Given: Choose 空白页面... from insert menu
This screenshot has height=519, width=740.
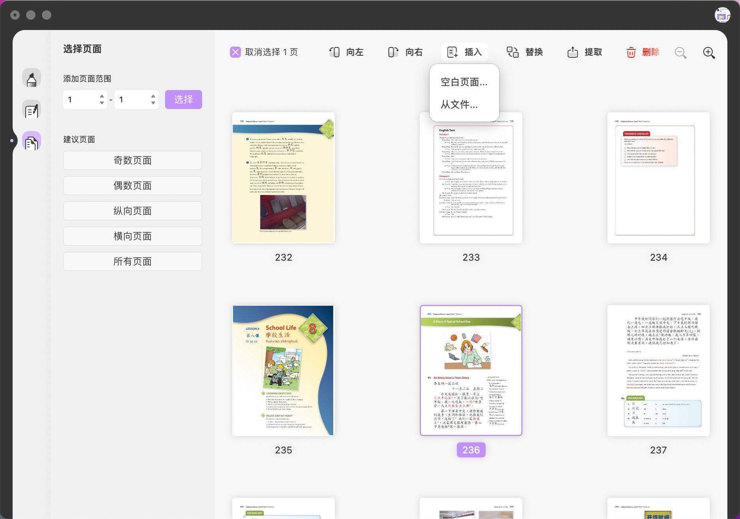Looking at the screenshot, I should pyautogui.click(x=464, y=82).
